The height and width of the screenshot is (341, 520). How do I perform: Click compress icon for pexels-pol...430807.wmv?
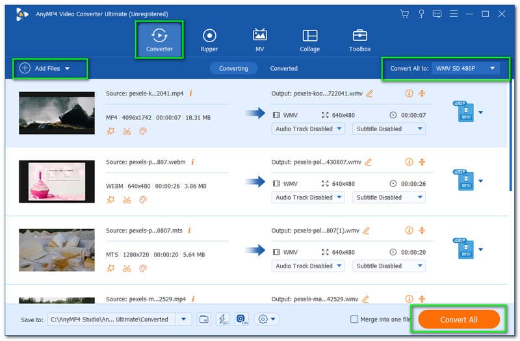click(x=422, y=162)
